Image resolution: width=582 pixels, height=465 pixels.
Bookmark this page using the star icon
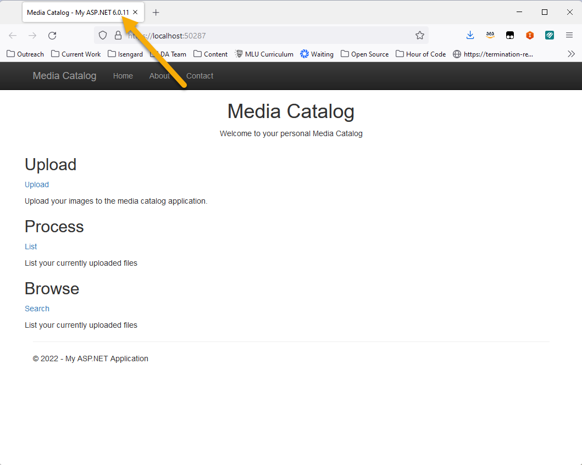[419, 36]
